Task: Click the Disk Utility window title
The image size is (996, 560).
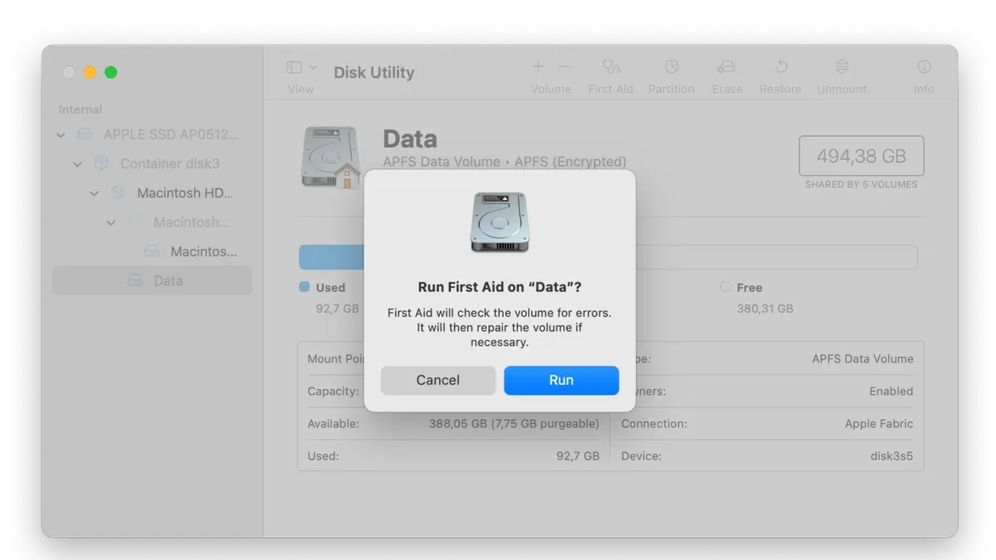Action: [374, 72]
